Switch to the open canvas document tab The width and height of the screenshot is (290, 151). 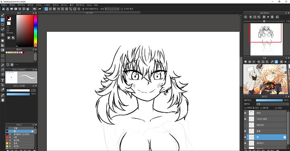pos(89,13)
